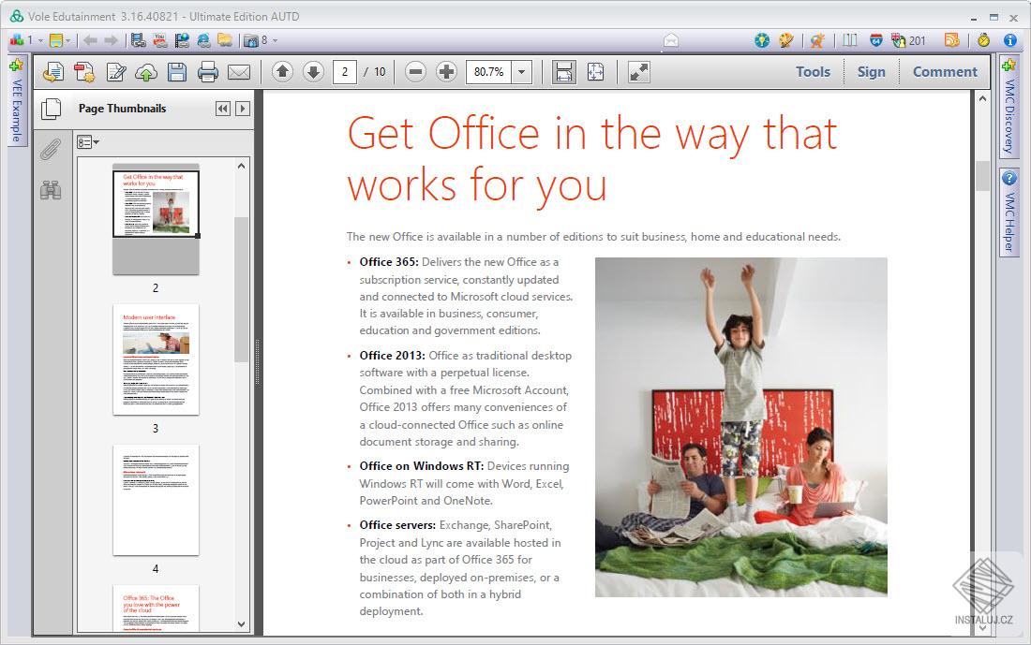Click the folder link icon
1031x645 pixels.
tap(225, 40)
